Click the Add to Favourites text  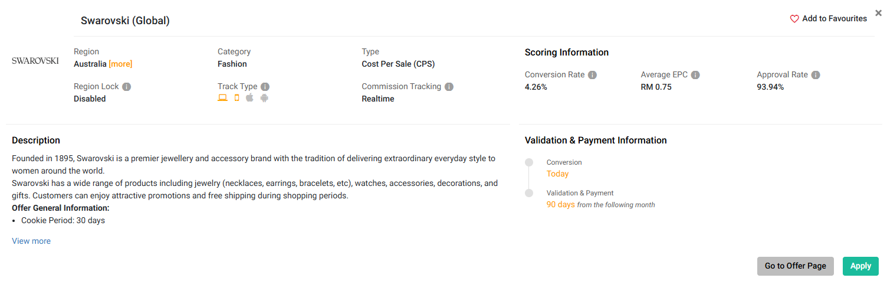click(835, 19)
